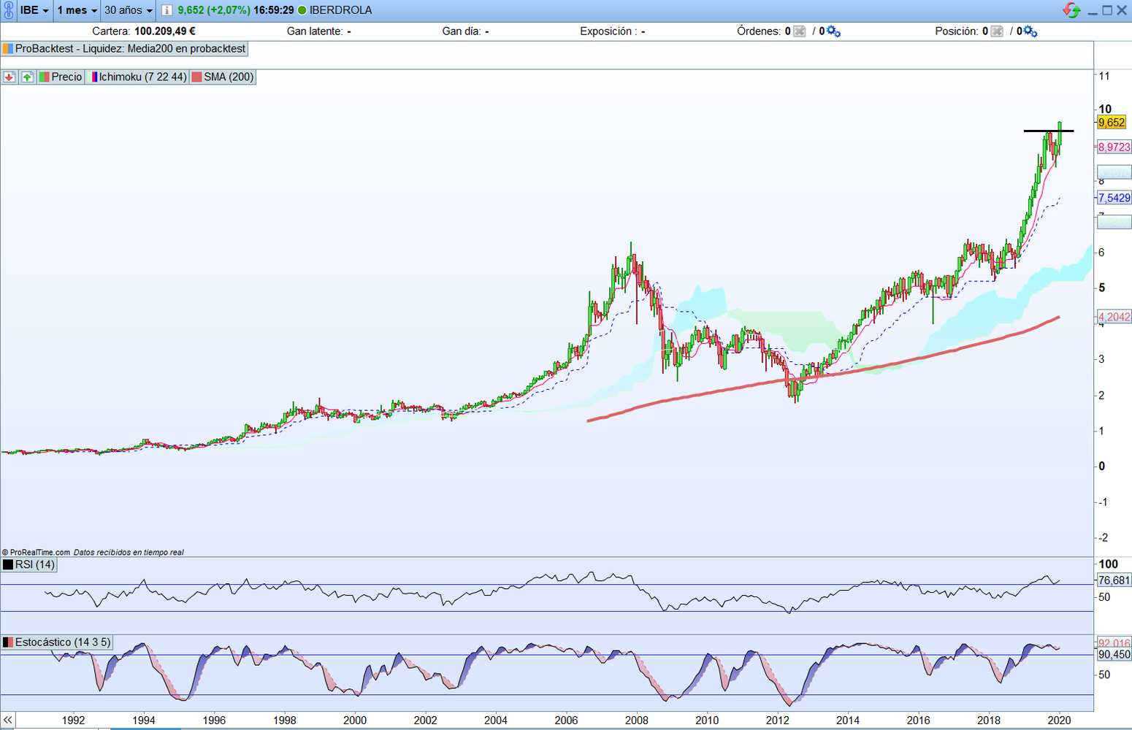Open the instrument information icon

(x=167, y=10)
